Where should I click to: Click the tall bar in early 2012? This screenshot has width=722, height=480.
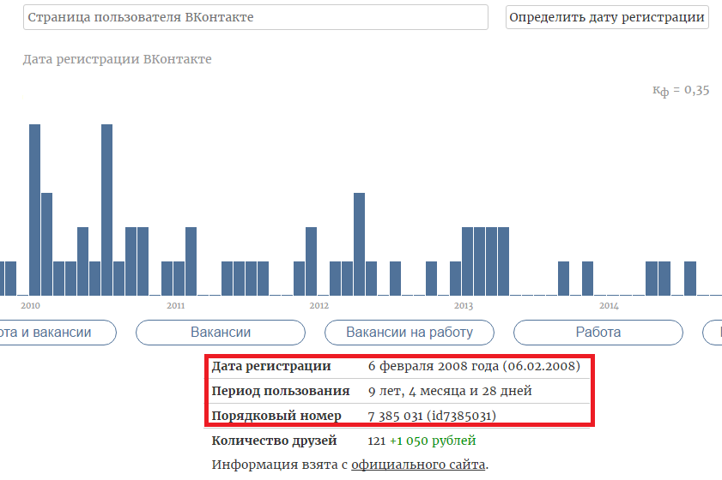(x=359, y=243)
